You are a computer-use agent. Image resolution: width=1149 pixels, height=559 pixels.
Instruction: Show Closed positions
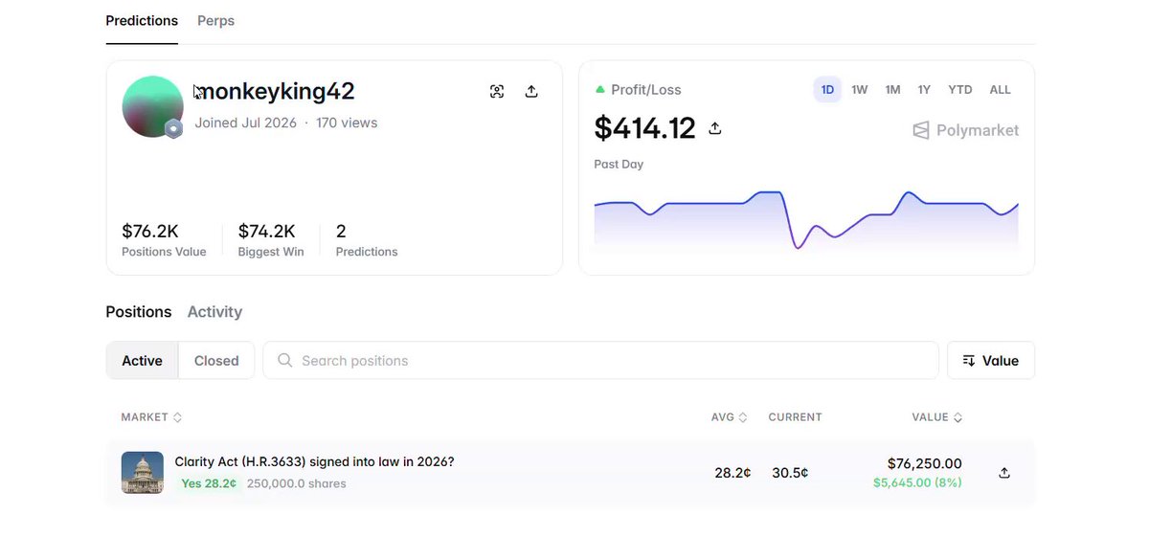point(216,361)
